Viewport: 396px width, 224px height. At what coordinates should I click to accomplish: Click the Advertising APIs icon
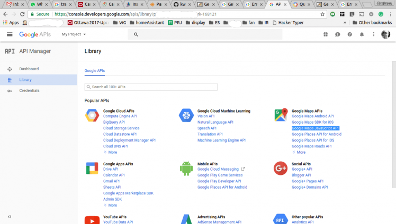tap(186, 219)
